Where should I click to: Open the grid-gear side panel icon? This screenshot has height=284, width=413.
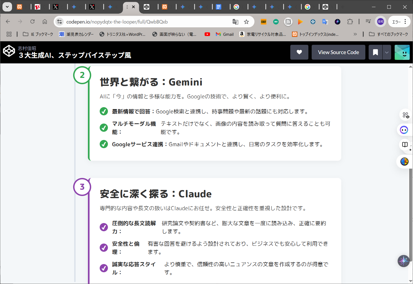click(x=406, y=115)
